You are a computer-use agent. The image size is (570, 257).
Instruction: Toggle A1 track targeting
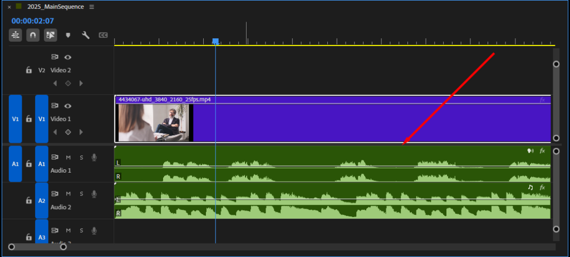(42, 164)
